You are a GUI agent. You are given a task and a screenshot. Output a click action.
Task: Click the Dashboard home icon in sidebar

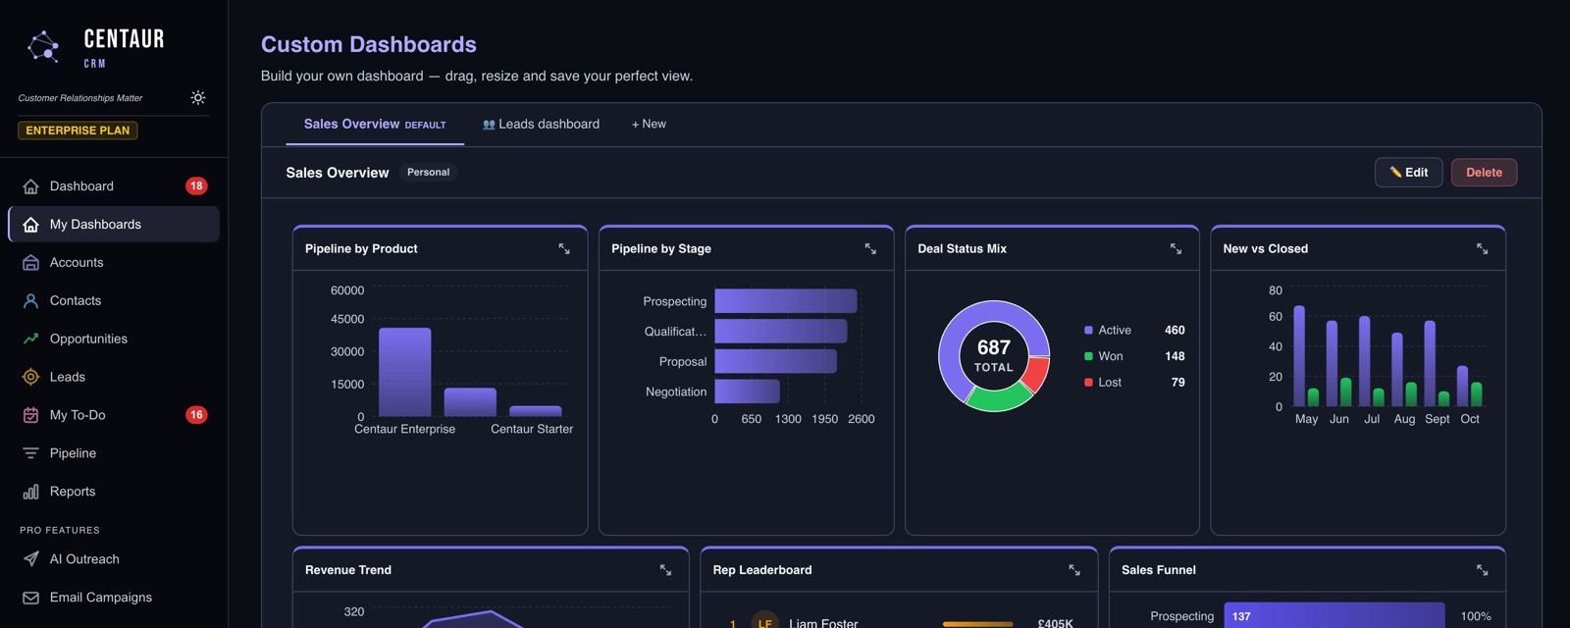tap(30, 186)
